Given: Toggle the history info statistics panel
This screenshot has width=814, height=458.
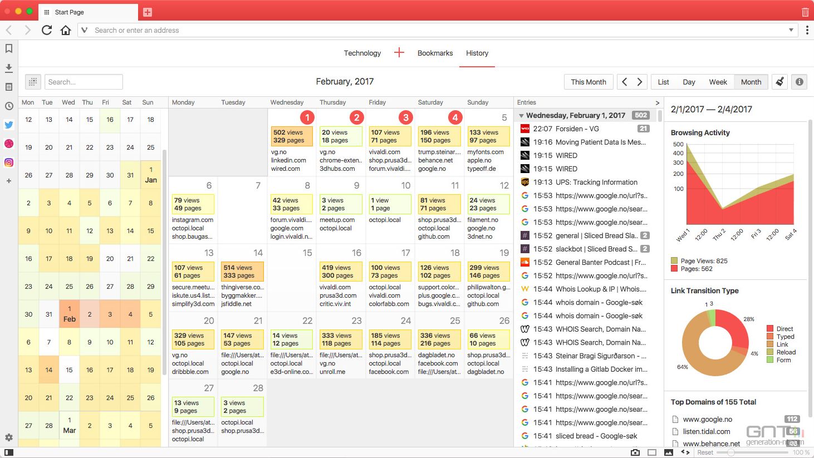Looking at the screenshot, I should coord(800,82).
